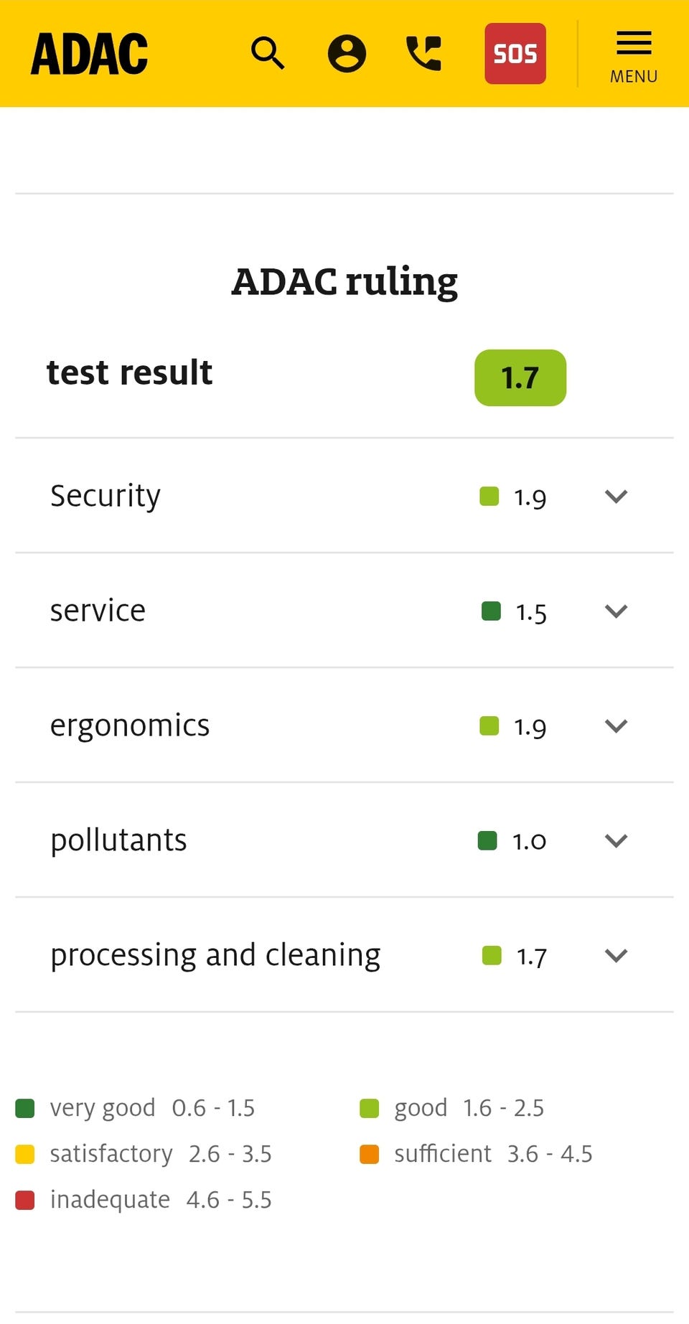
Task: Click the dark green very good swatch
Action: pos(25,1108)
